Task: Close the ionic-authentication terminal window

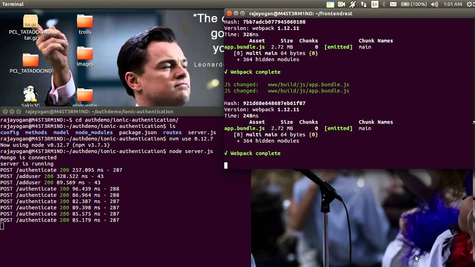Action: [x=5, y=111]
